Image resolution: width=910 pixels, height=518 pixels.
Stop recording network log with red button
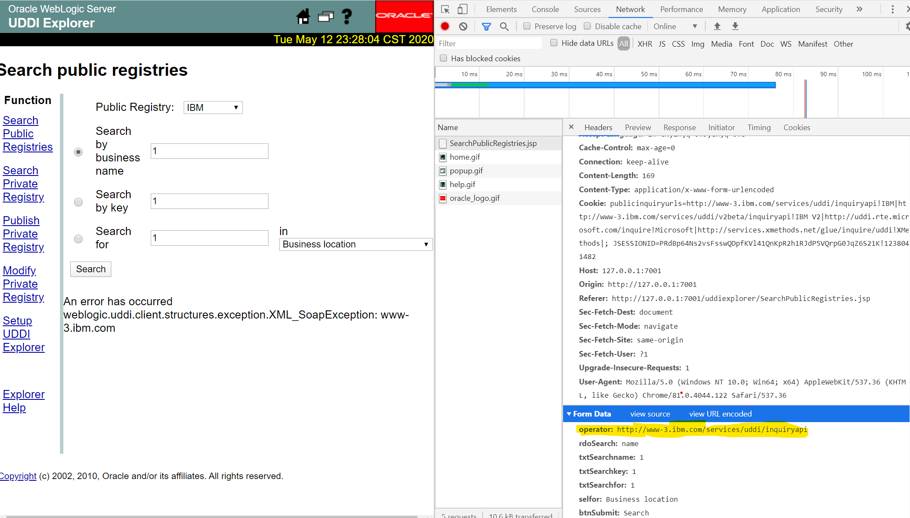tap(445, 27)
